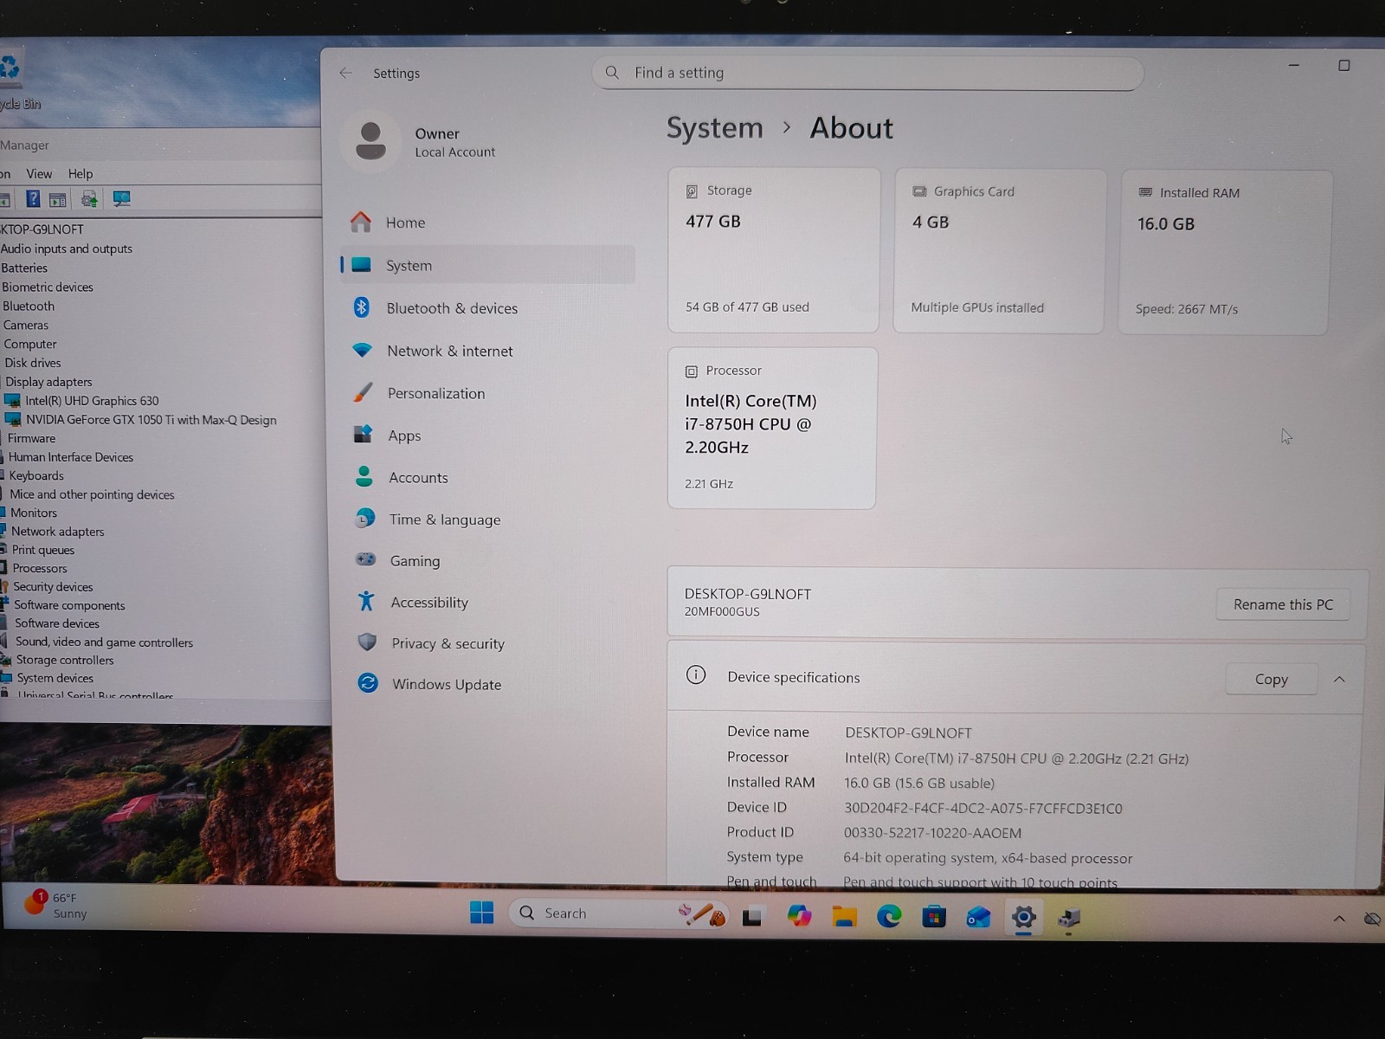Select Mice and other pointing devices

click(x=92, y=494)
